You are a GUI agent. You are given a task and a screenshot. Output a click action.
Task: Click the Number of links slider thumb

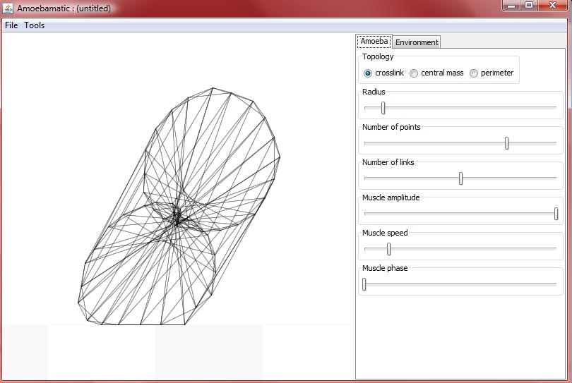[460, 178]
